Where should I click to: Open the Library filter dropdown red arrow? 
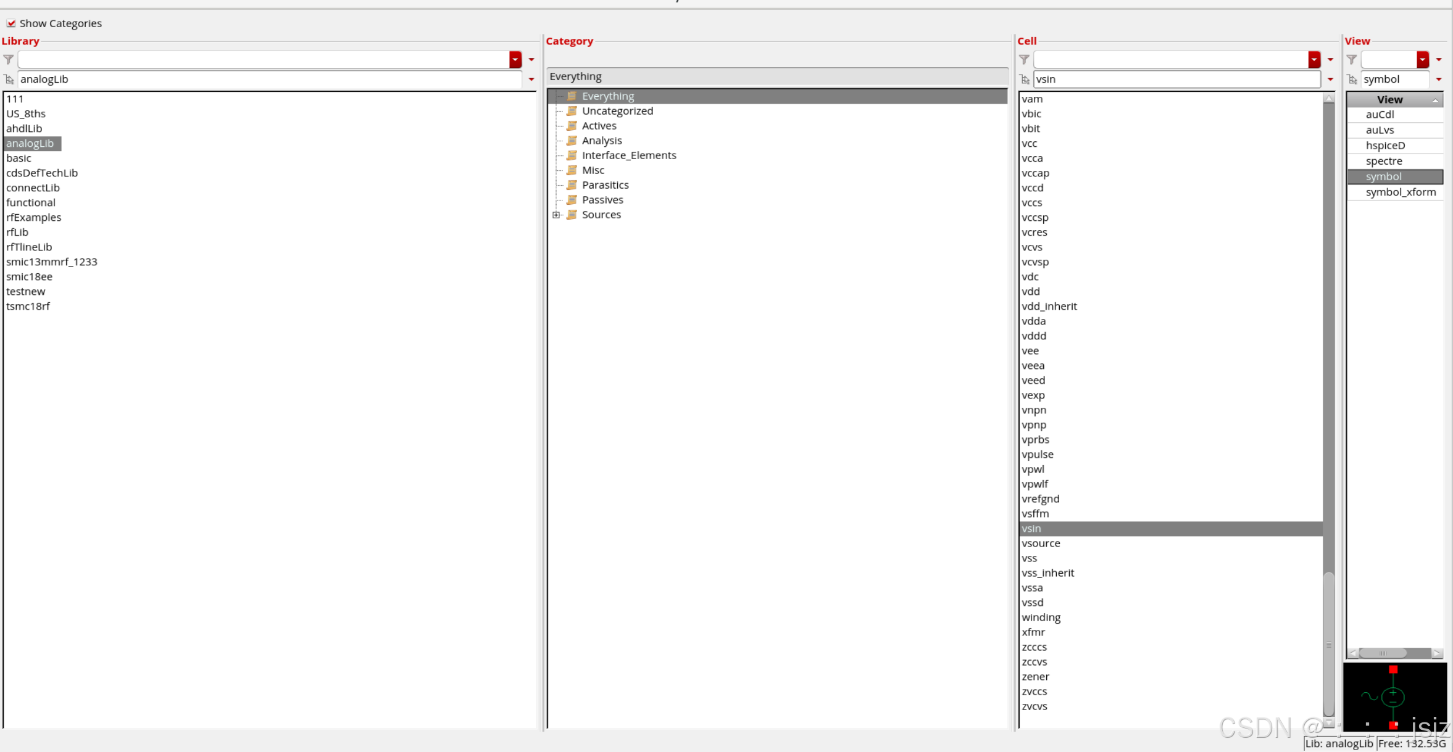tap(515, 60)
